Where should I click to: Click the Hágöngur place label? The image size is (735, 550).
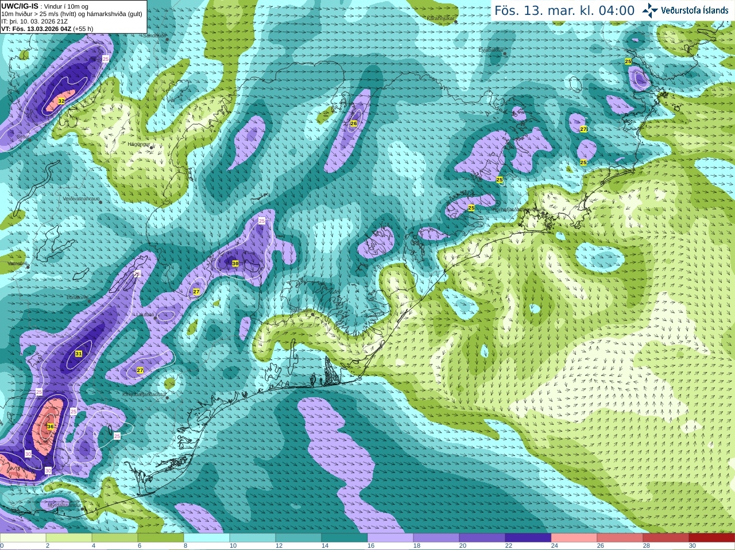point(138,144)
